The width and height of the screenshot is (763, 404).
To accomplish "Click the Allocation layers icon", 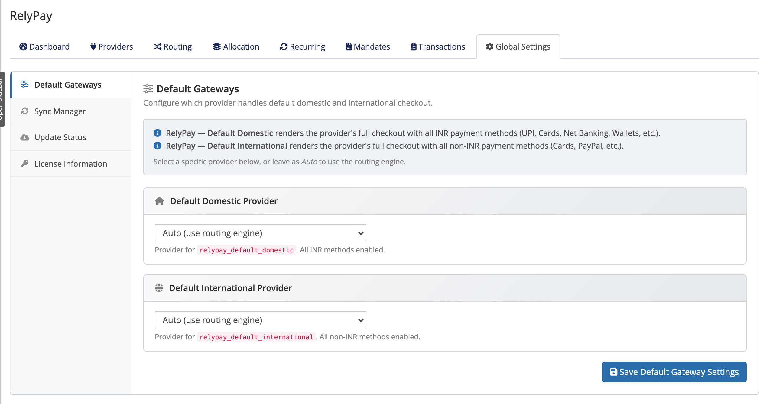I will 217,46.
